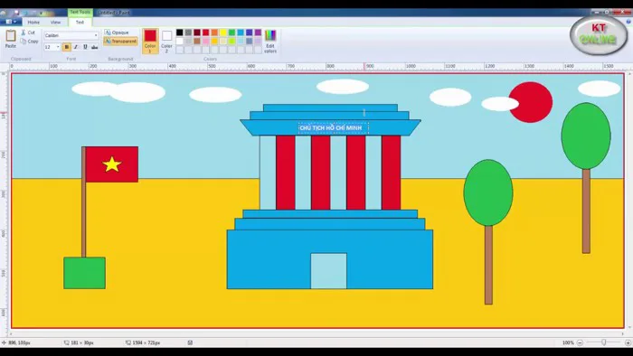Open the Paint file menu button
The height and width of the screenshot is (356, 633).
click(x=10, y=22)
